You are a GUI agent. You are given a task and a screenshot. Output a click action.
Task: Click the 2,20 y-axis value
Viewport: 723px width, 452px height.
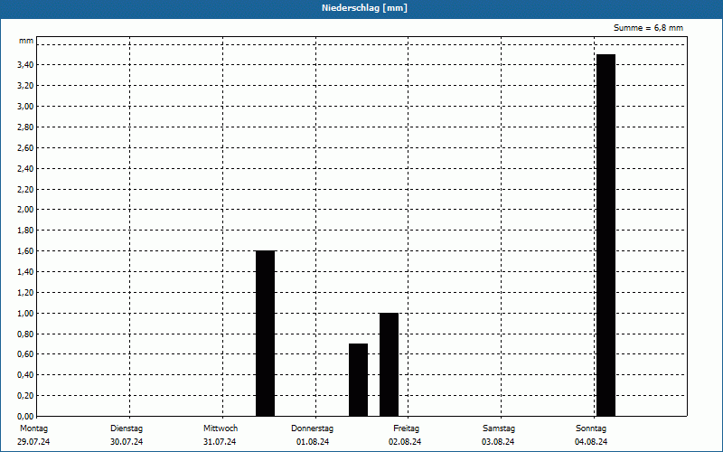pyautogui.click(x=25, y=190)
